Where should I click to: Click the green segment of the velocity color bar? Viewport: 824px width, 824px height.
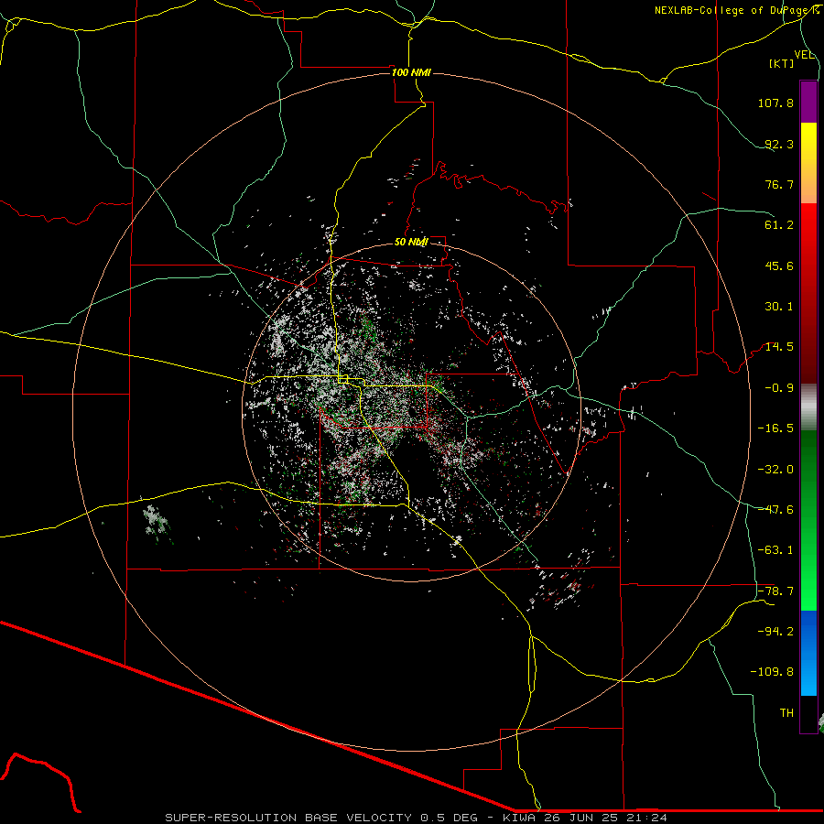pyautogui.click(x=808, y=520)
